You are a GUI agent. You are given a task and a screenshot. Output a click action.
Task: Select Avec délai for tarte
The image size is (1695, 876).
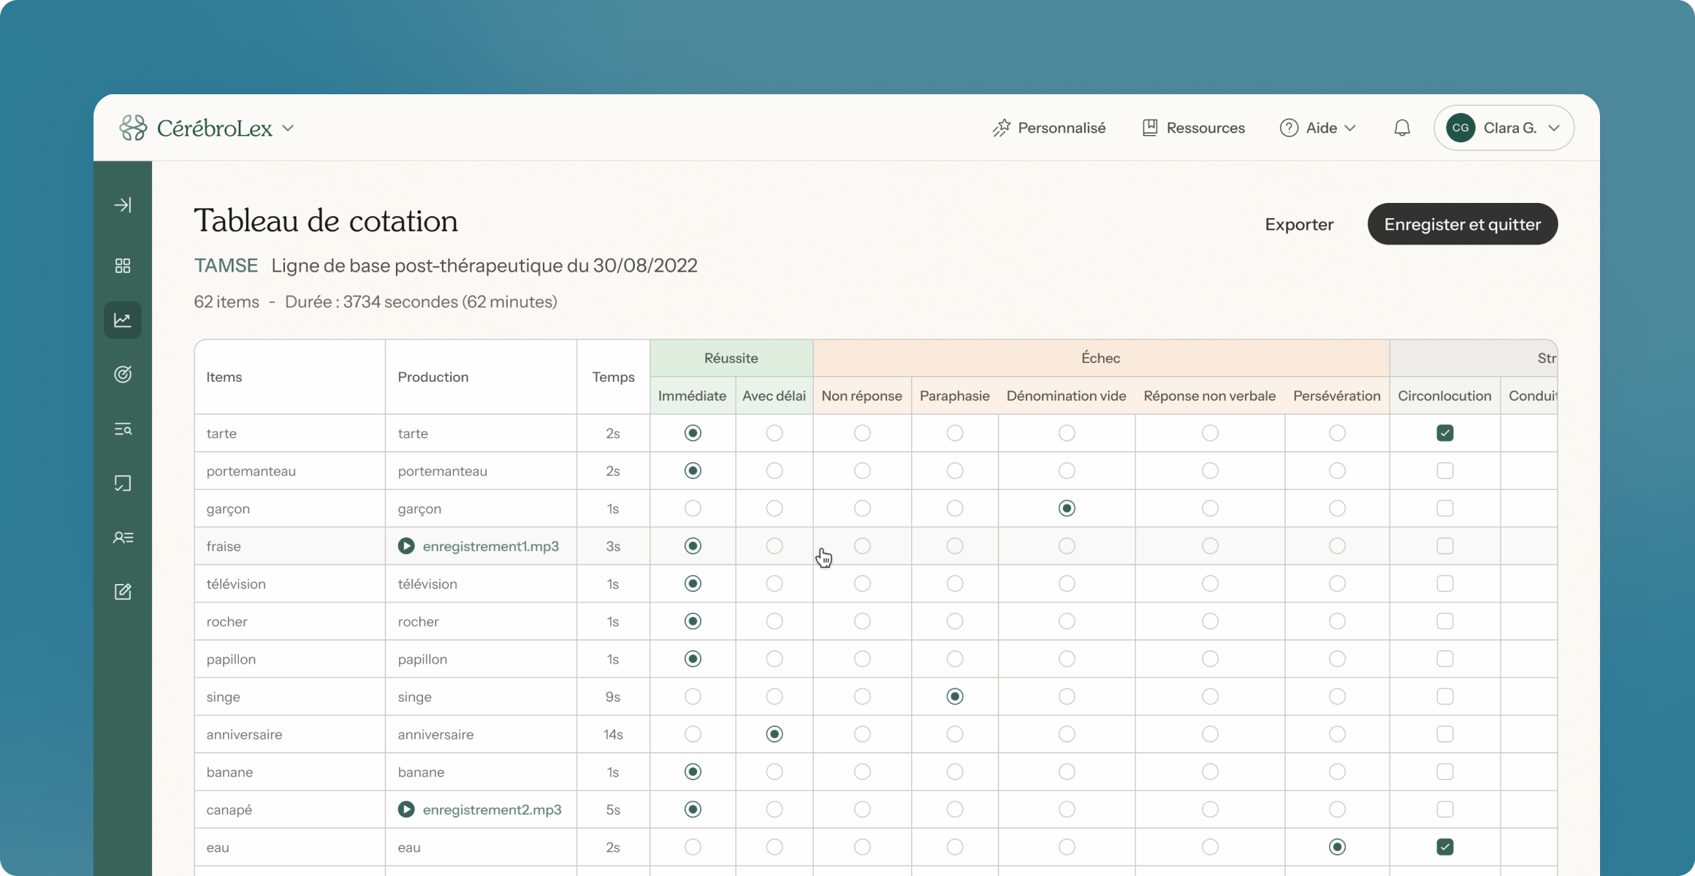pyautogui.click(x=774, y=433)
